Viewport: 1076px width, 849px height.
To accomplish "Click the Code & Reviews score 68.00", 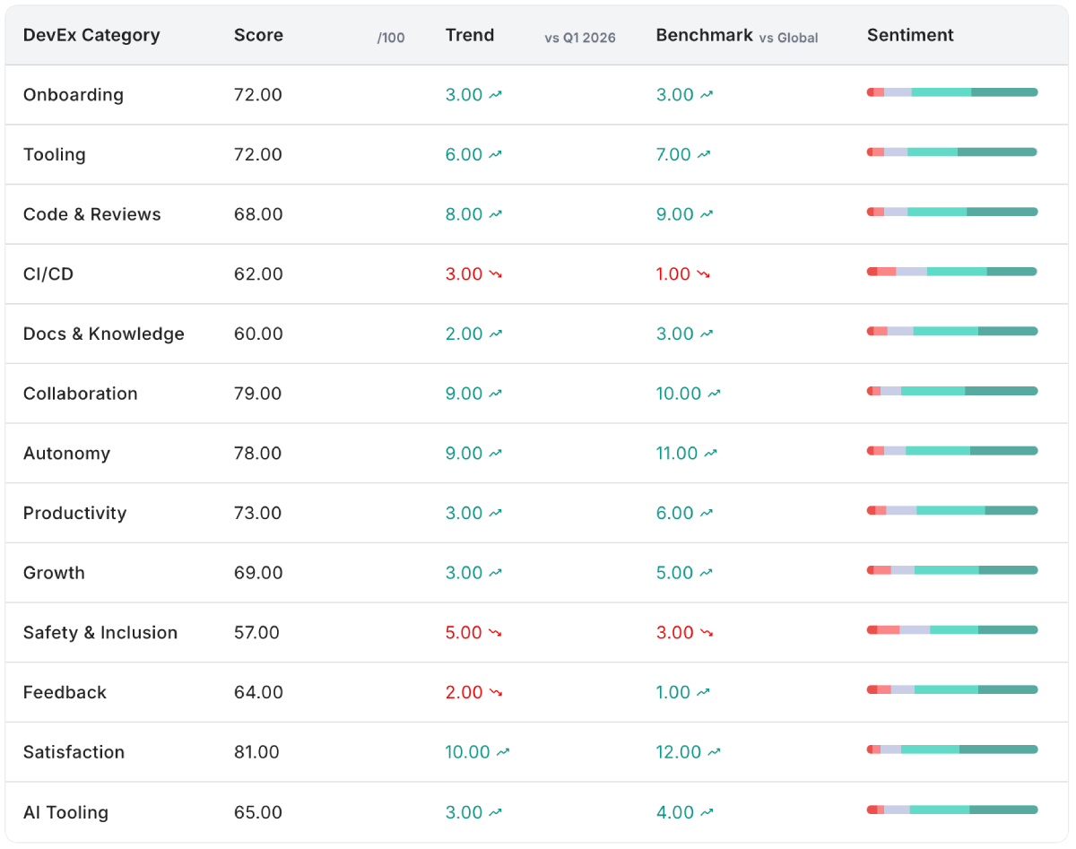I will (258, 214).
